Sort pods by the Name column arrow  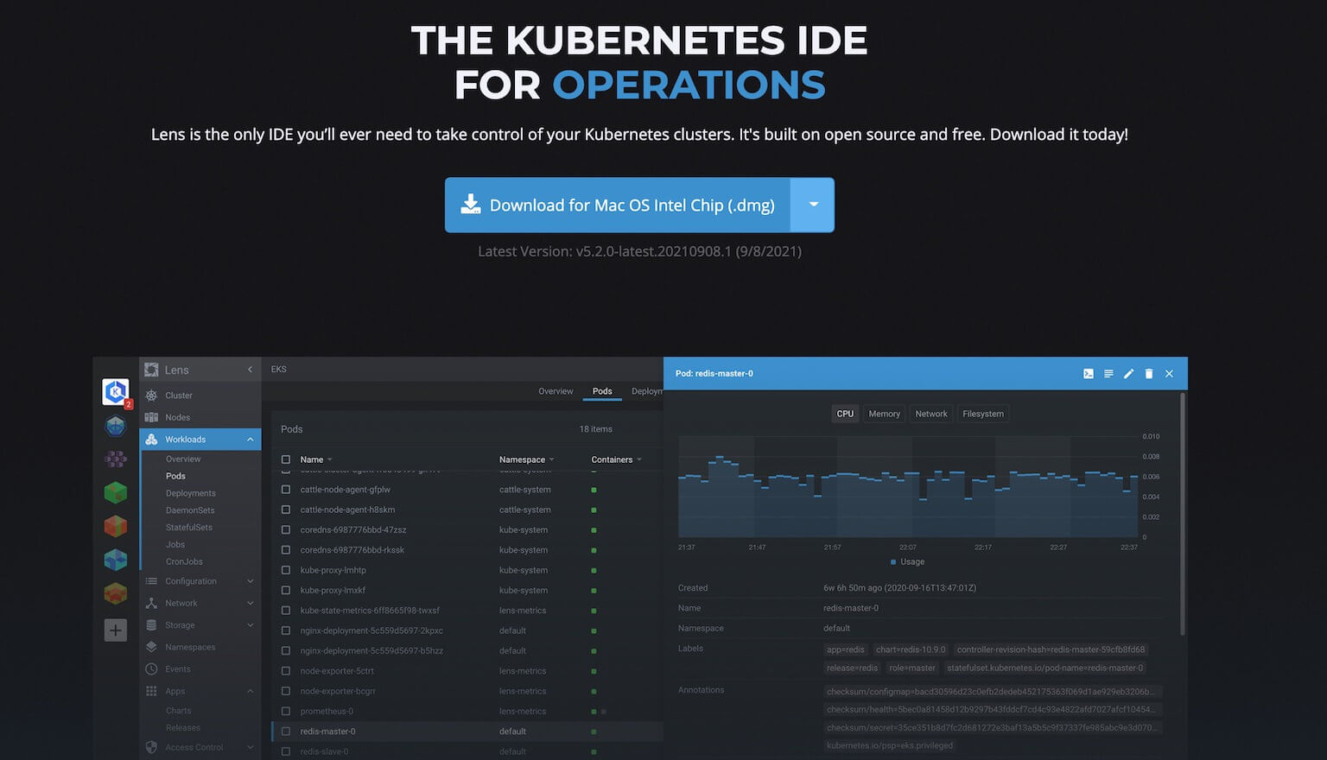(x=330, y=459)
